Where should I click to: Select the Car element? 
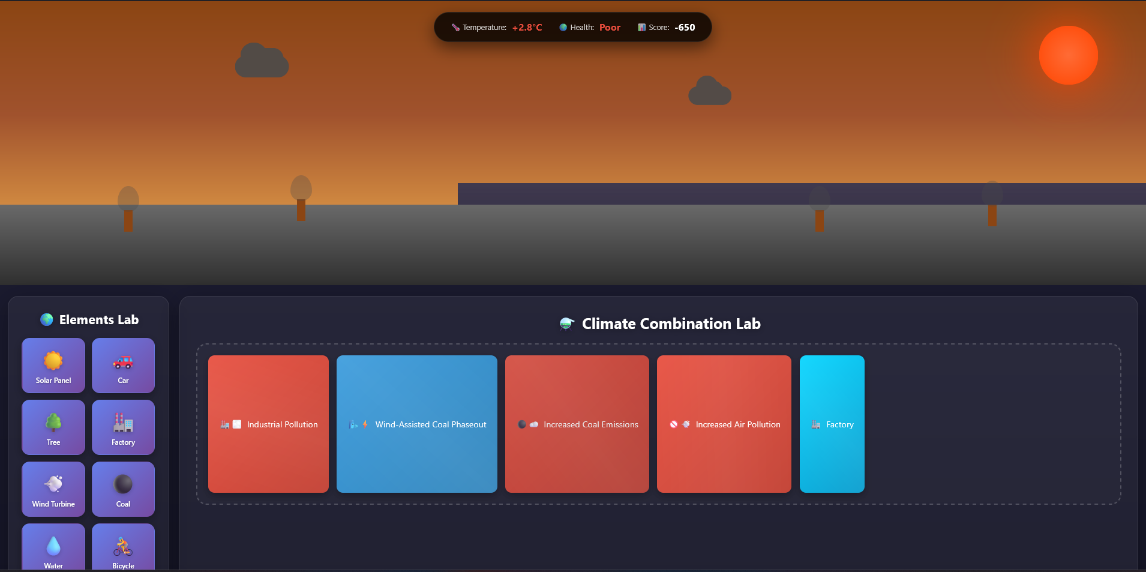(123, 365)
